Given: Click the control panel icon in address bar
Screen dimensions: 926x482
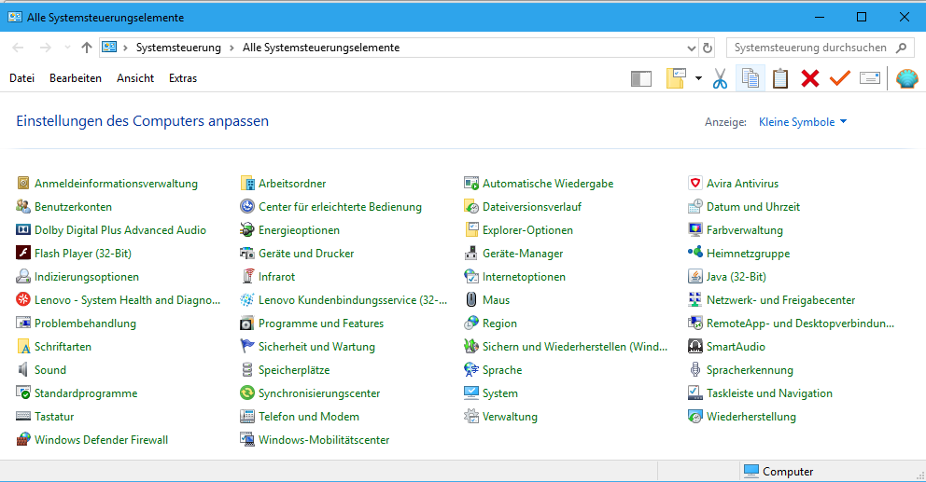Looking at the screenshot, I should point(109,48).
